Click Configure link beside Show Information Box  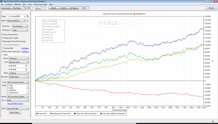click(25, 52)
